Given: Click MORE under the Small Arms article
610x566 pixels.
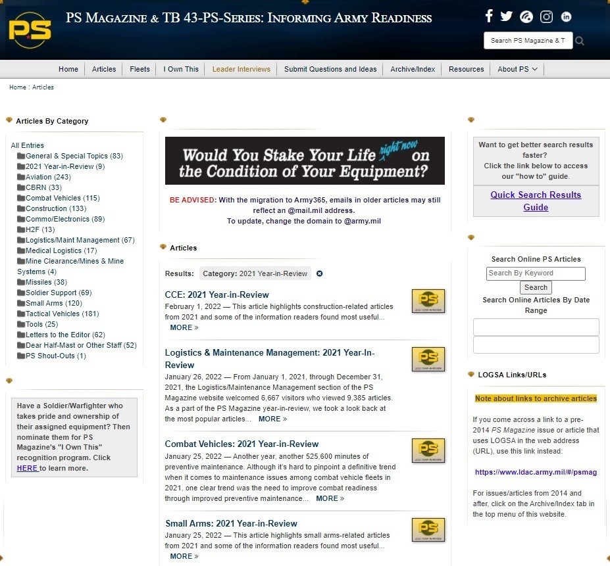Looking at the screenshot, I should pyautogui.click(x=184, y=556).
